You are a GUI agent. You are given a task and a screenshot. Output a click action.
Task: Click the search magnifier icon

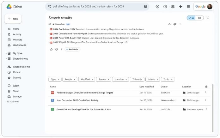(49, 6)
